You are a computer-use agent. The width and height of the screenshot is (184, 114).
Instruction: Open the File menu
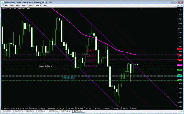[6, 6]
